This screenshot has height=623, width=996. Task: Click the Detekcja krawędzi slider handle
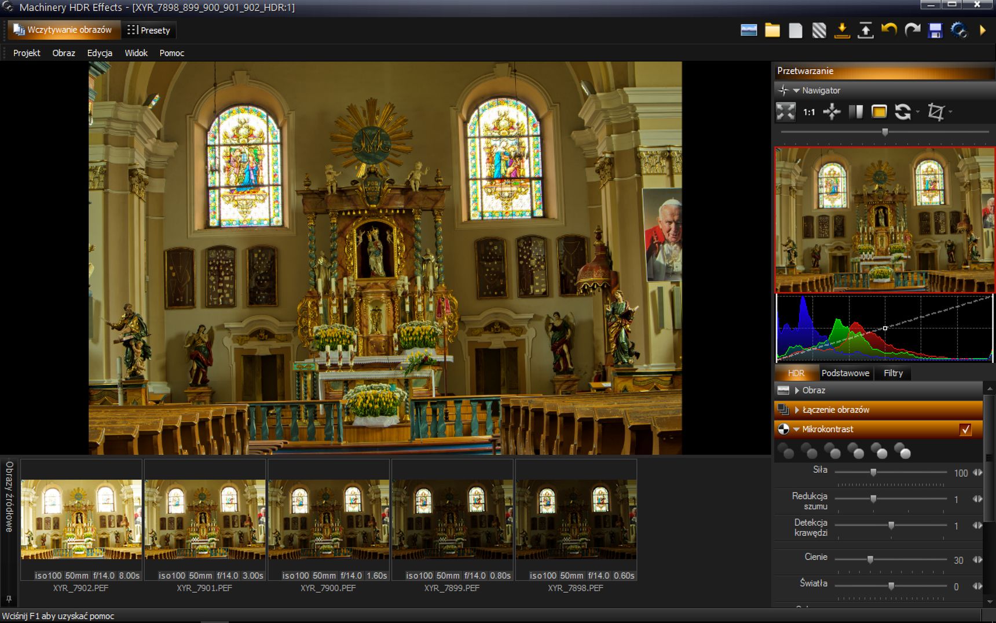(891, 526)
